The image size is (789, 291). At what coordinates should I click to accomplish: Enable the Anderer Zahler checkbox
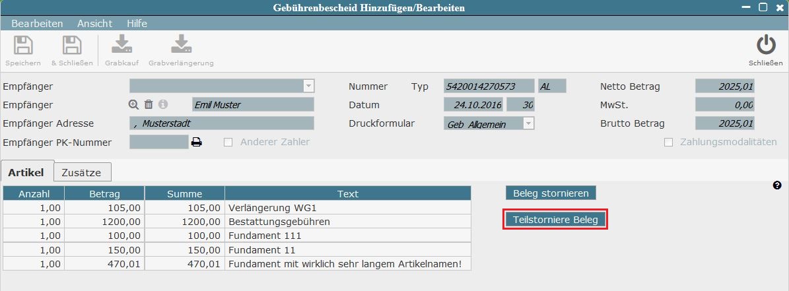228,142
